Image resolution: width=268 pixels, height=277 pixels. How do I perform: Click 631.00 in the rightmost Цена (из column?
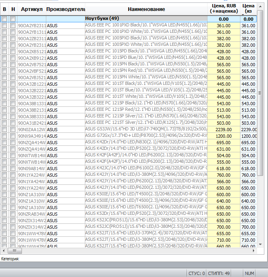(x=248, y=149)
